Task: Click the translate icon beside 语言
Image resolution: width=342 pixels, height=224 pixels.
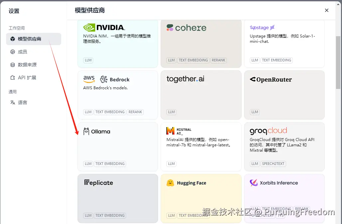Action: click(13, 103)
